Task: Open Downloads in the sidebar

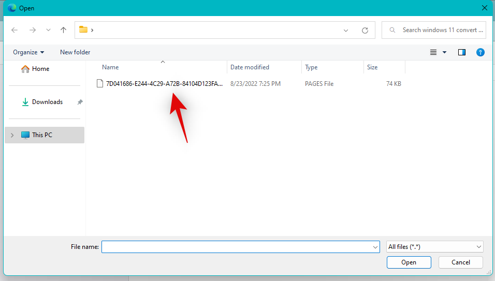Action: [47, 102]
